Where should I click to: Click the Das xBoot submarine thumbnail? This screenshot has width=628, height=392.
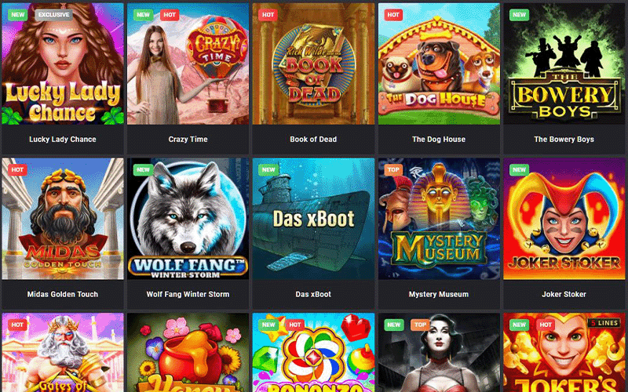tap(313, 219)
